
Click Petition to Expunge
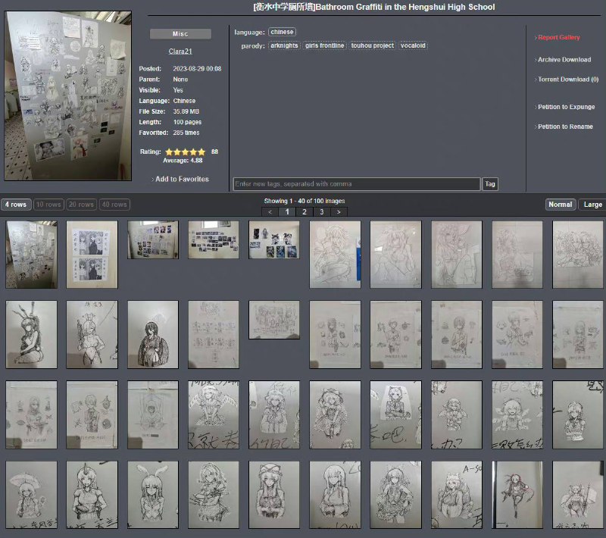click(566, 107)
